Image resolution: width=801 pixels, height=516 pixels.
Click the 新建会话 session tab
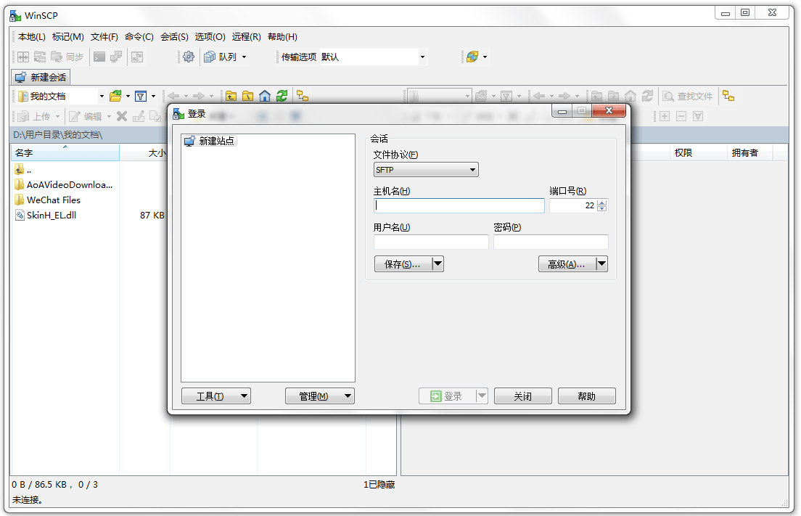click(40, 77)
